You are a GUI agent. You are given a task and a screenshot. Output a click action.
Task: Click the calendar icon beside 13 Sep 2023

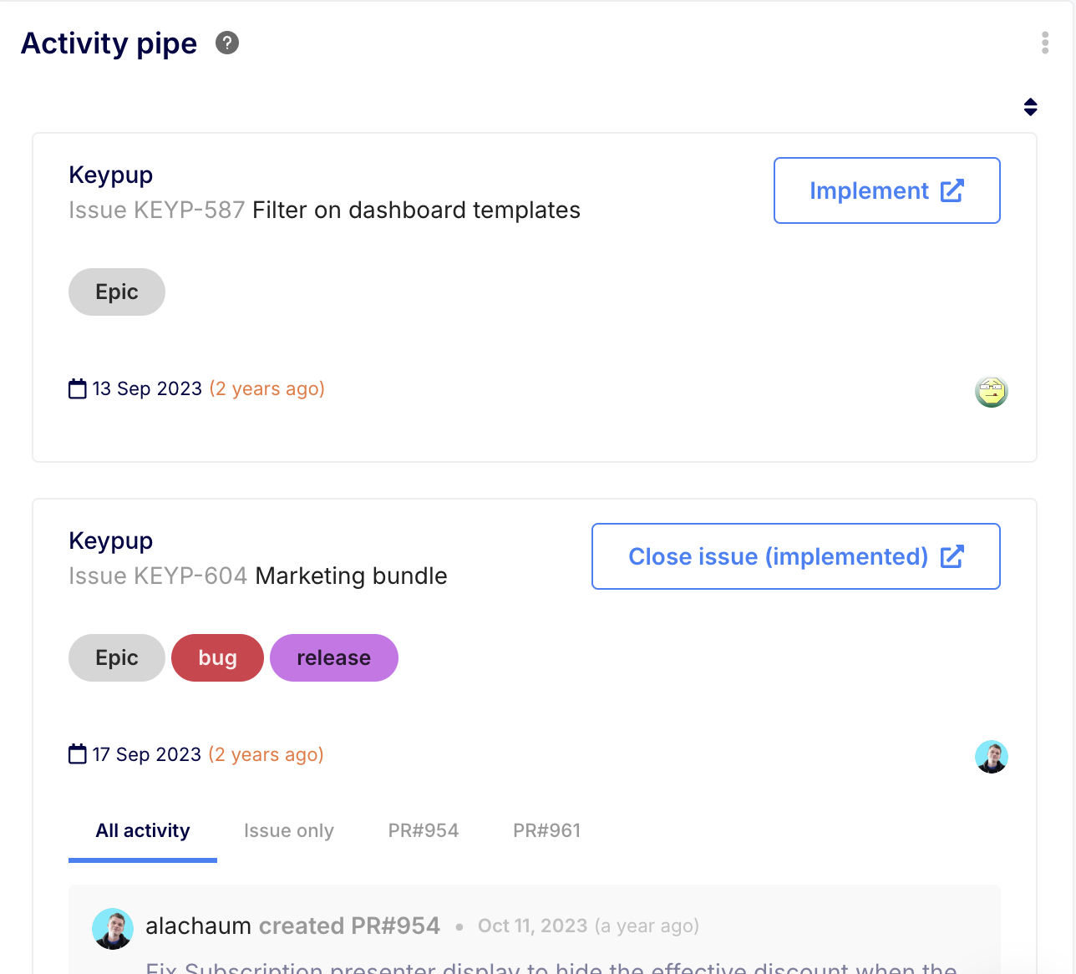(x=78, y=389)
